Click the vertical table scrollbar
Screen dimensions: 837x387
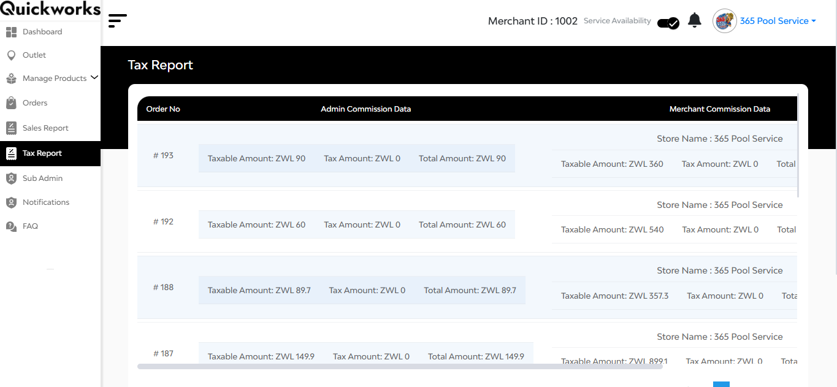click(x=798, y=145)
